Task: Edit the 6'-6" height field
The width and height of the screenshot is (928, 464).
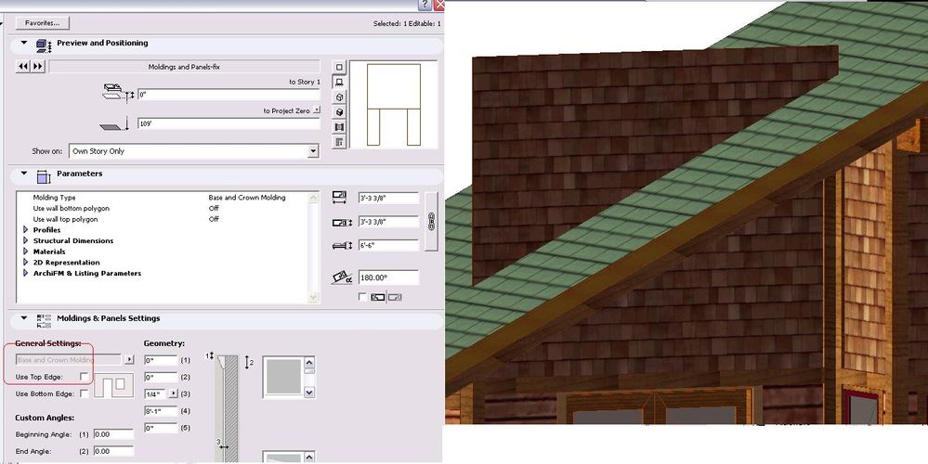Action: (x=388, y=245)
